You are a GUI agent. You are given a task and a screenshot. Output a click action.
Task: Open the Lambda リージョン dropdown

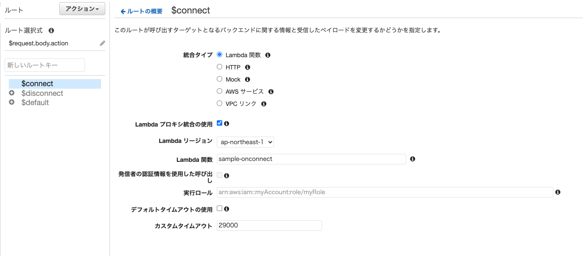coord(245,142)
